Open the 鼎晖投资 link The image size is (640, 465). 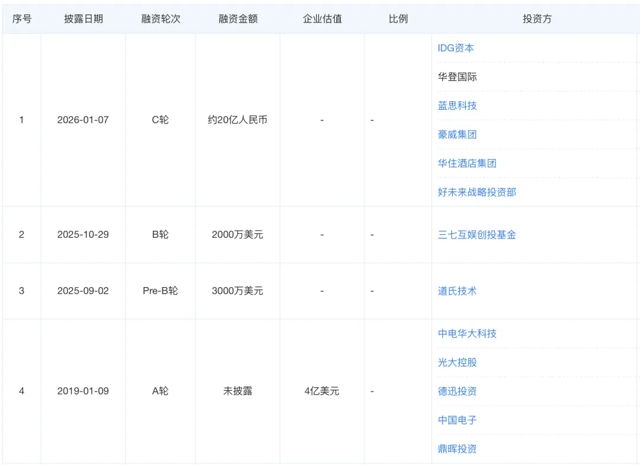(457, 449)
